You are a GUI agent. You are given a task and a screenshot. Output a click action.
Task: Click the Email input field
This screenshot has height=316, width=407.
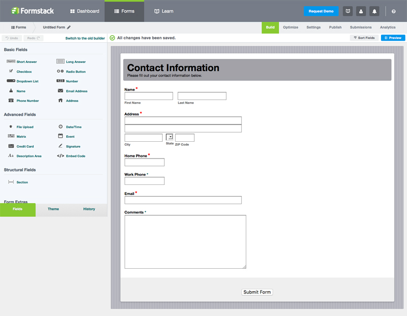pos(183,200)
